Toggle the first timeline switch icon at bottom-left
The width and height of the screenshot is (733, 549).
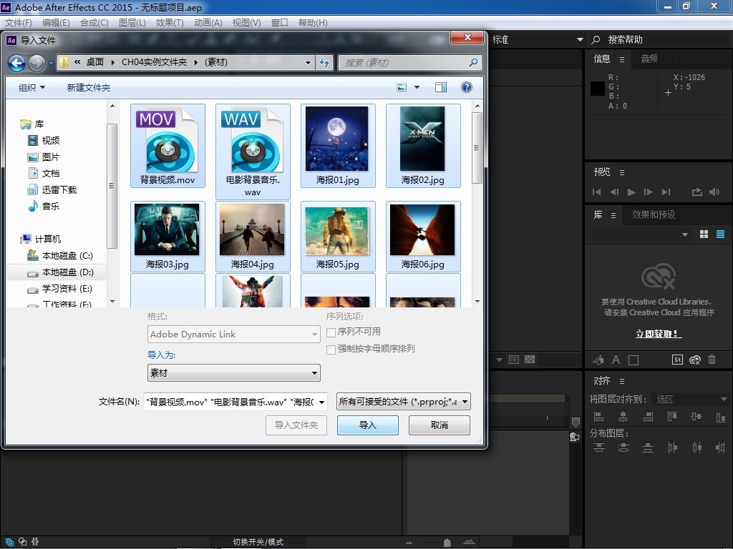click(9, 542)
